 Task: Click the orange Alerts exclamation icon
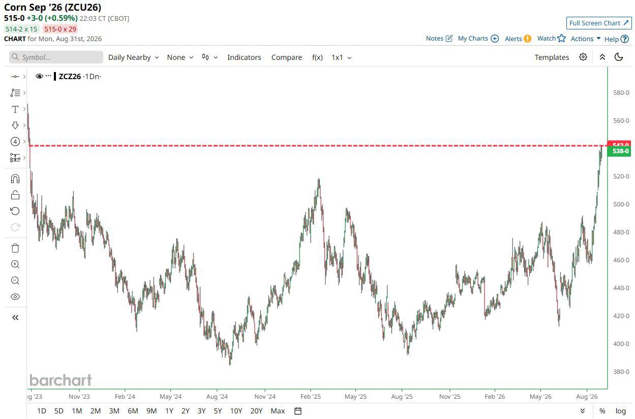(528, 39)
